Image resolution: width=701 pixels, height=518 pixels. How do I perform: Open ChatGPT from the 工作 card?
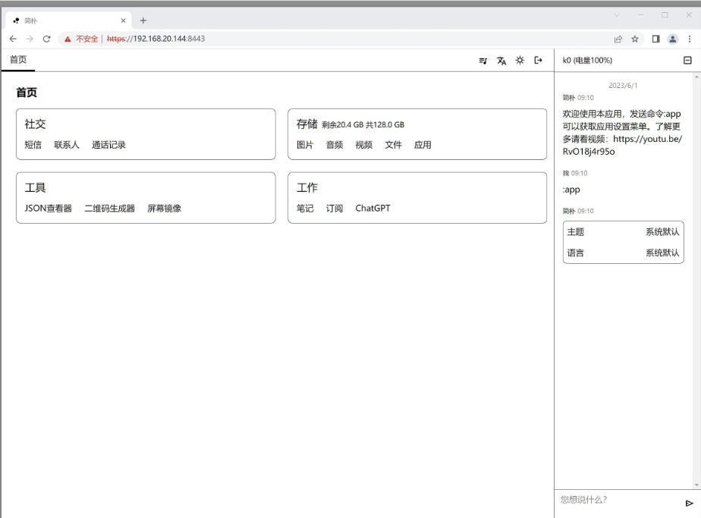372,208
